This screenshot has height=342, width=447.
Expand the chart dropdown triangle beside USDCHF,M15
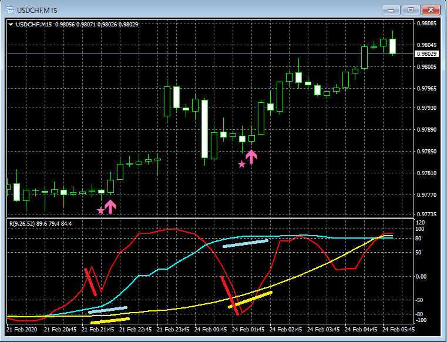(x=11, y=25)
